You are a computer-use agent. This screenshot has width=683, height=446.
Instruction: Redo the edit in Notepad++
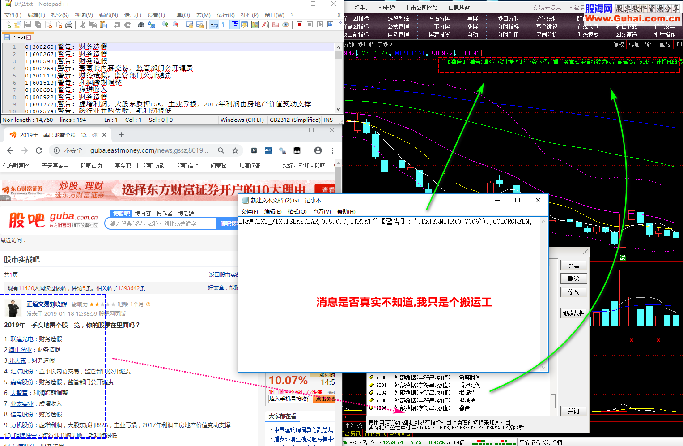pos(127,25)
